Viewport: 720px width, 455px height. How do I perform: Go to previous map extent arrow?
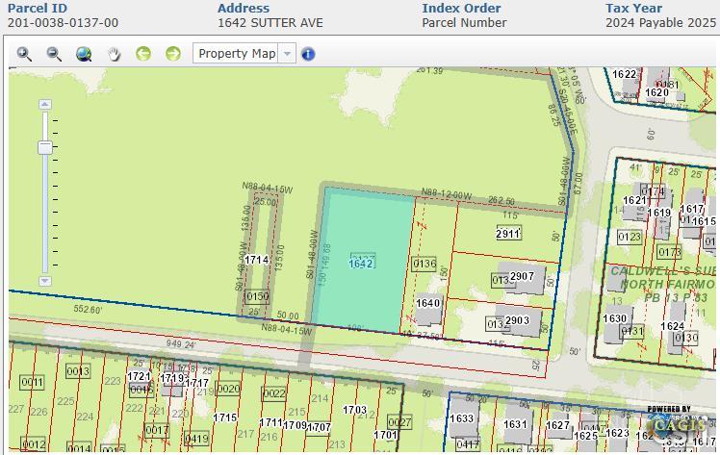pos(143,54)
